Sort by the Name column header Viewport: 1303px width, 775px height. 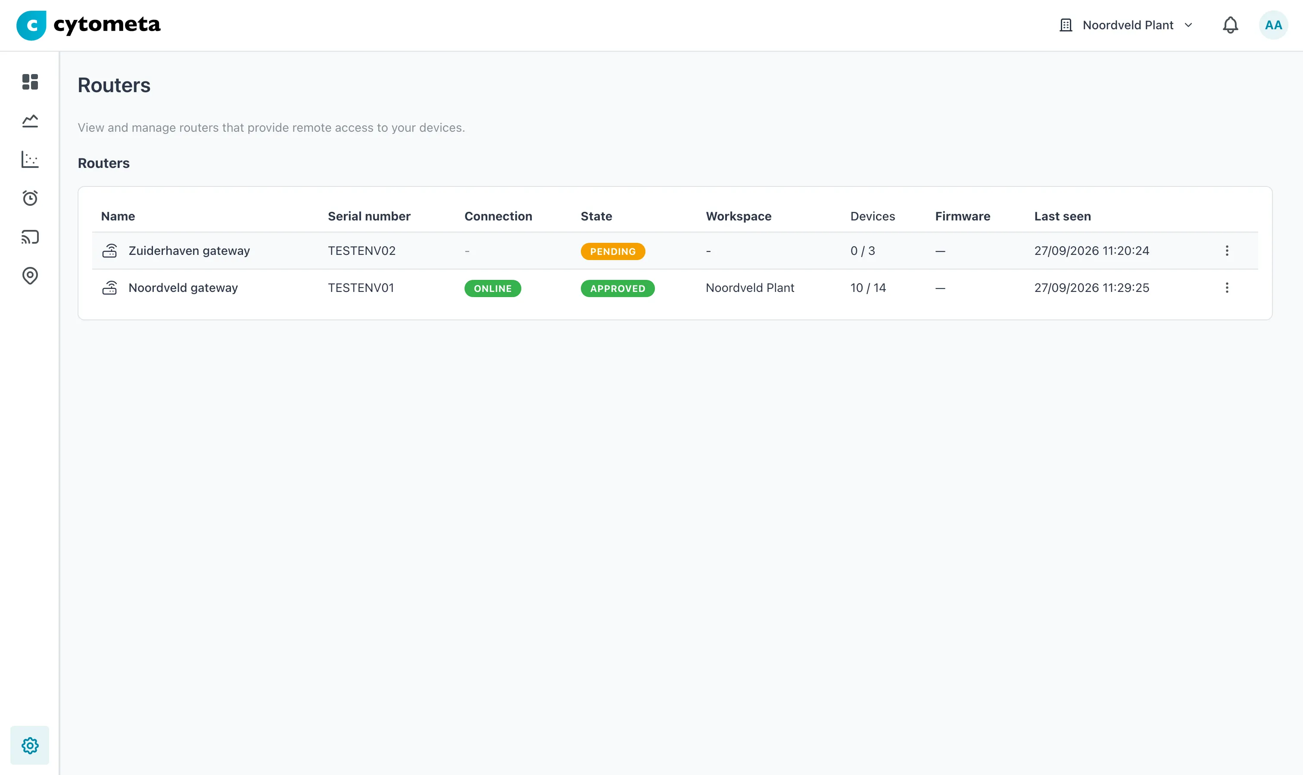click(118, 216)
